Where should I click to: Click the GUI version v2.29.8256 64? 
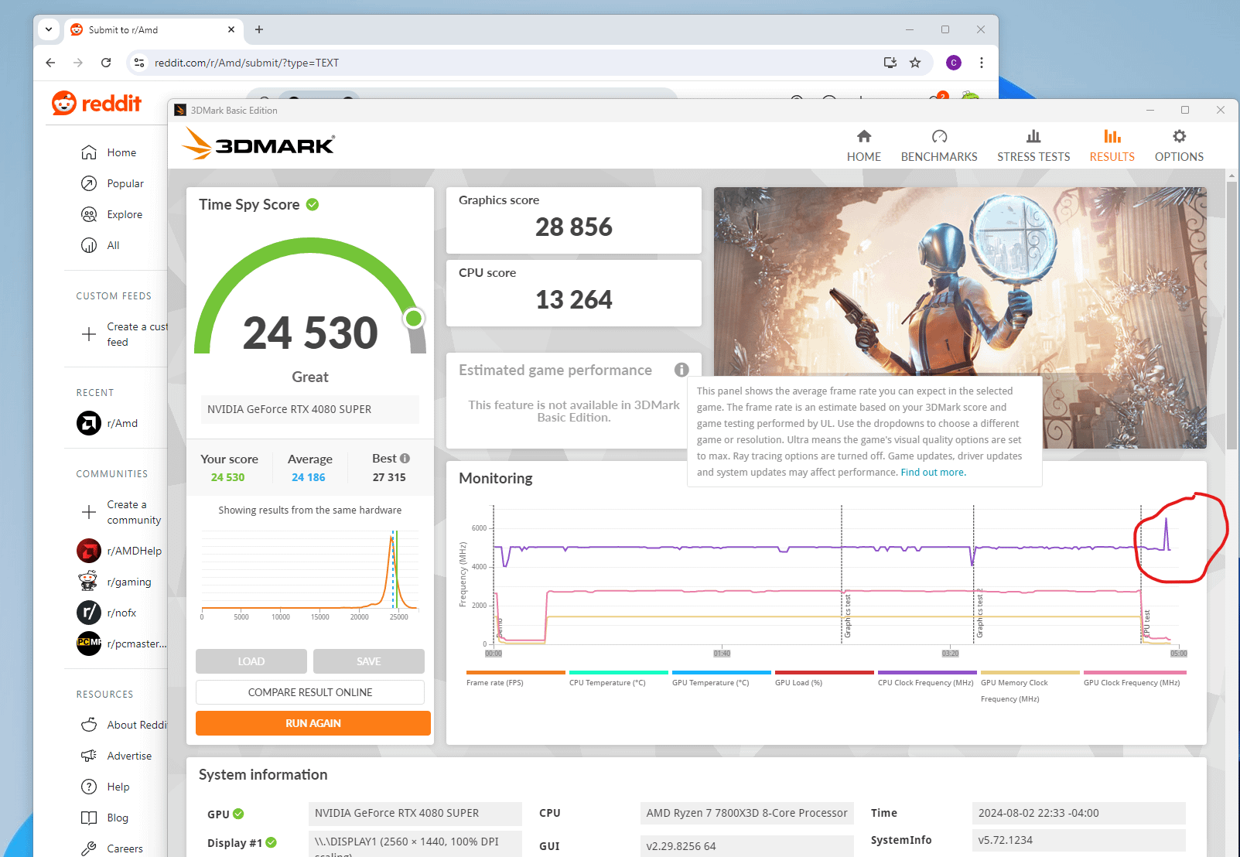point(747,846)
